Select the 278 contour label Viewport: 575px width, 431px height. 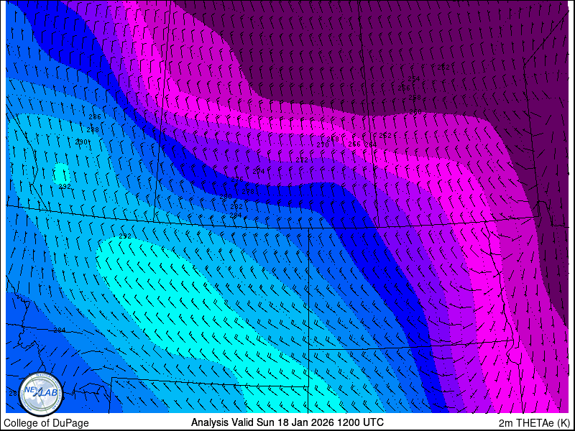[248, 192]
